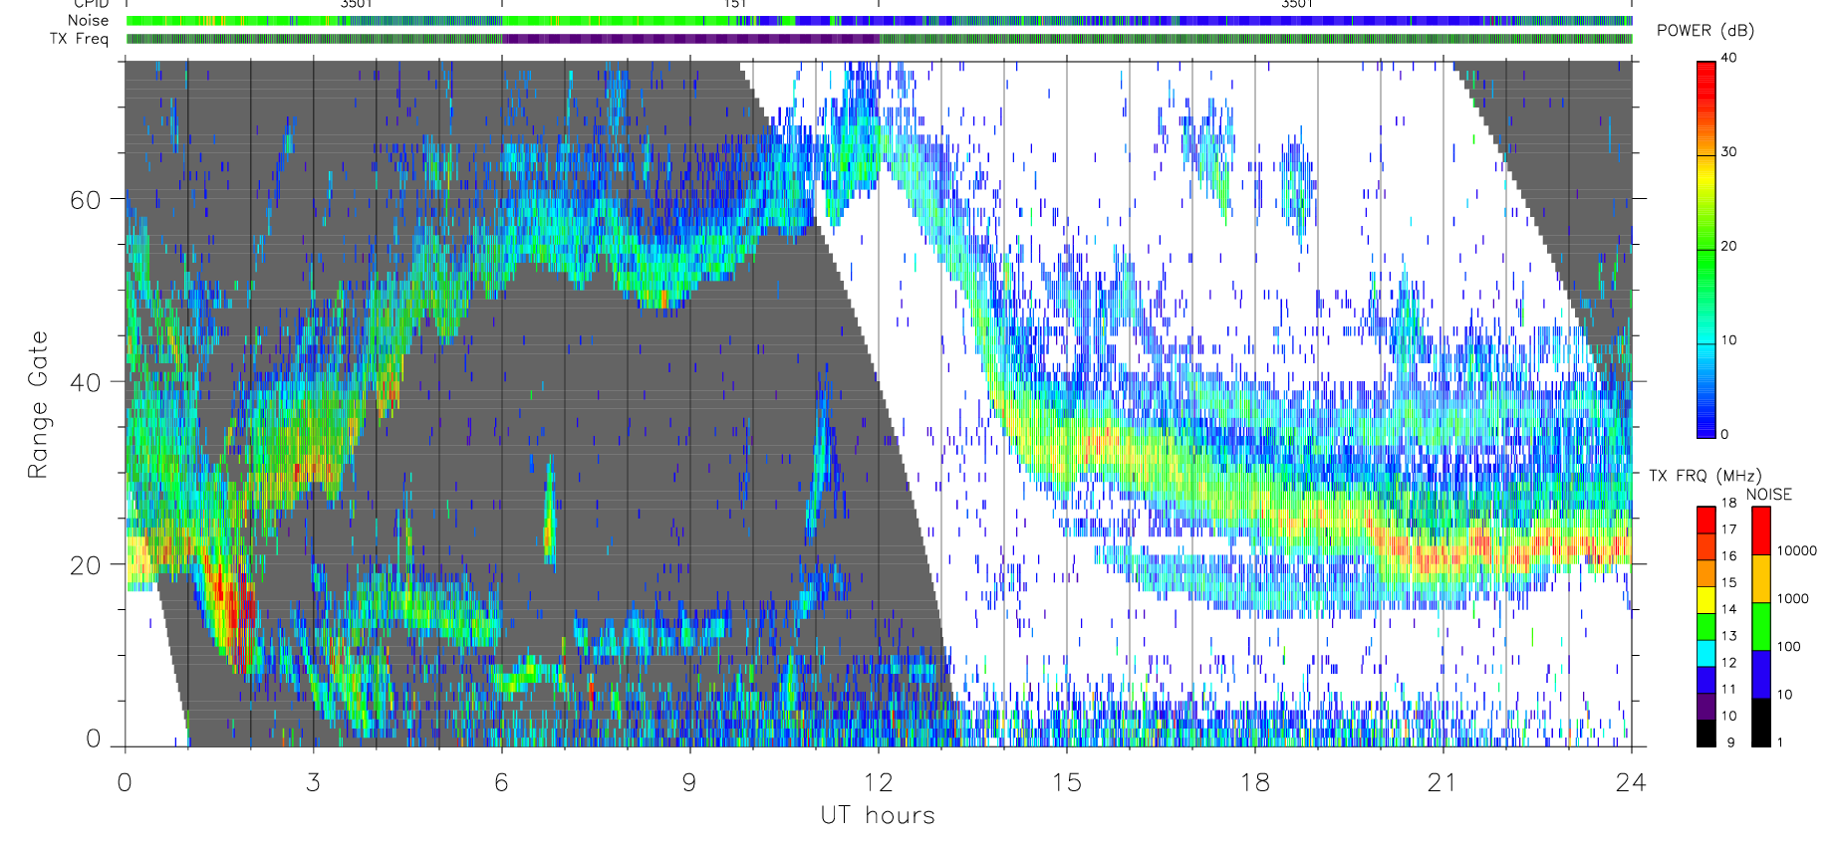The width and height of the screenshot is (1836, 846).
Task: Click the purple segment of the TX FRQ colorbar
Action: [1706, 707]
